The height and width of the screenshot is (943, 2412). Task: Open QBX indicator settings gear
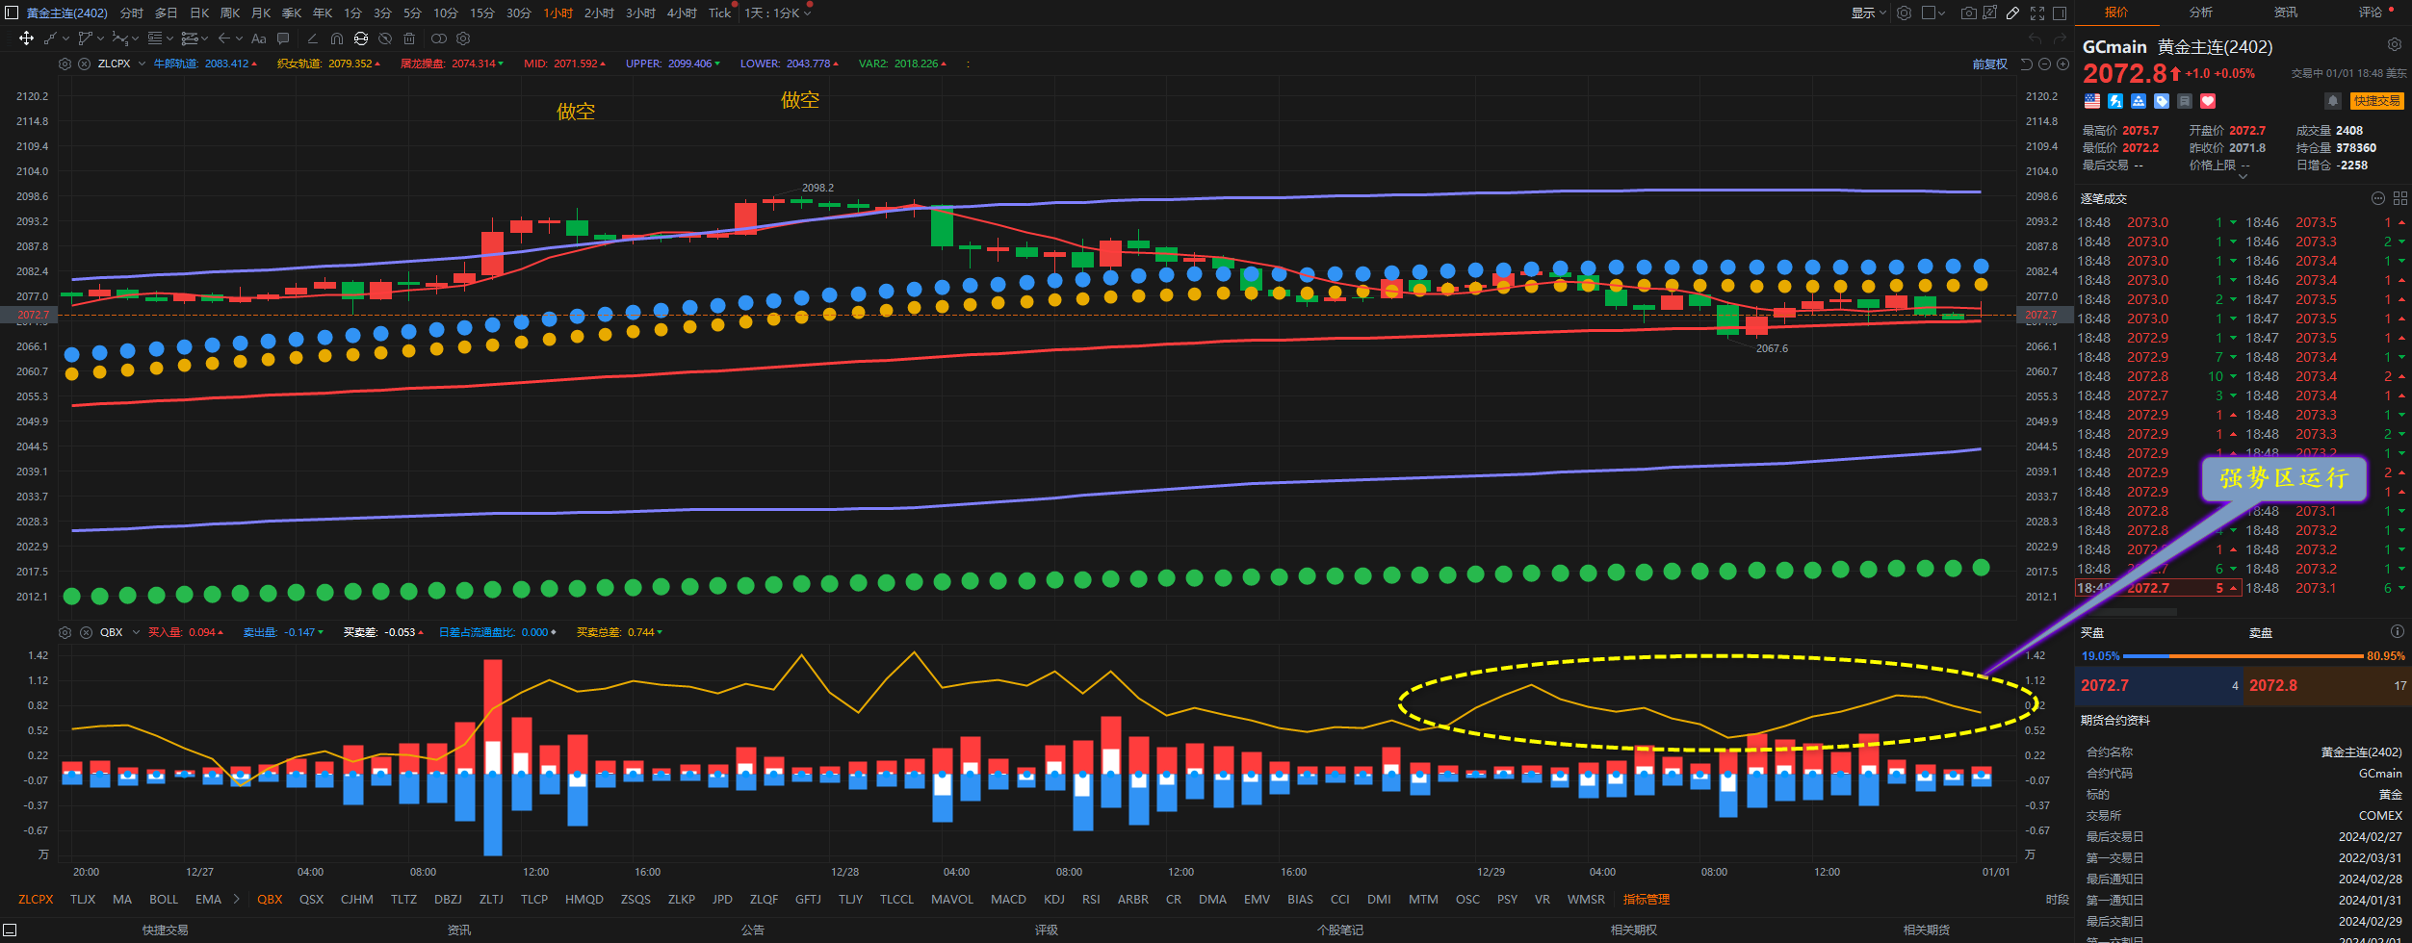[65, 632]
